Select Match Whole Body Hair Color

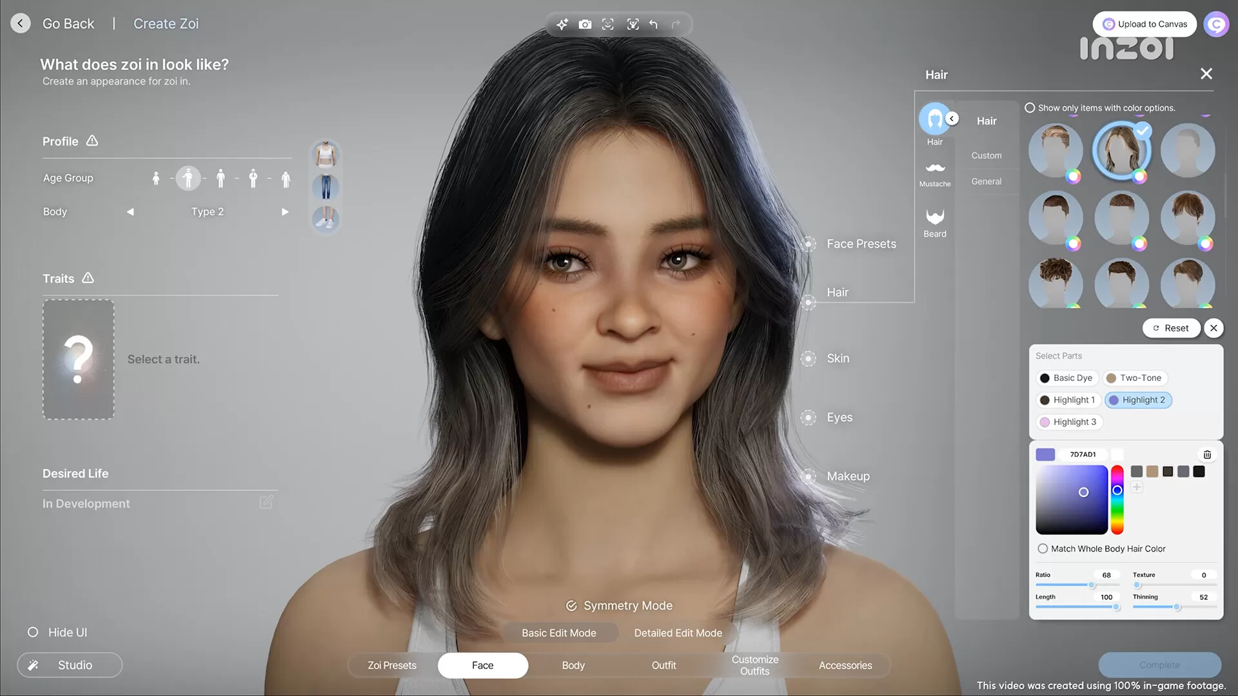click(1043, 548)
